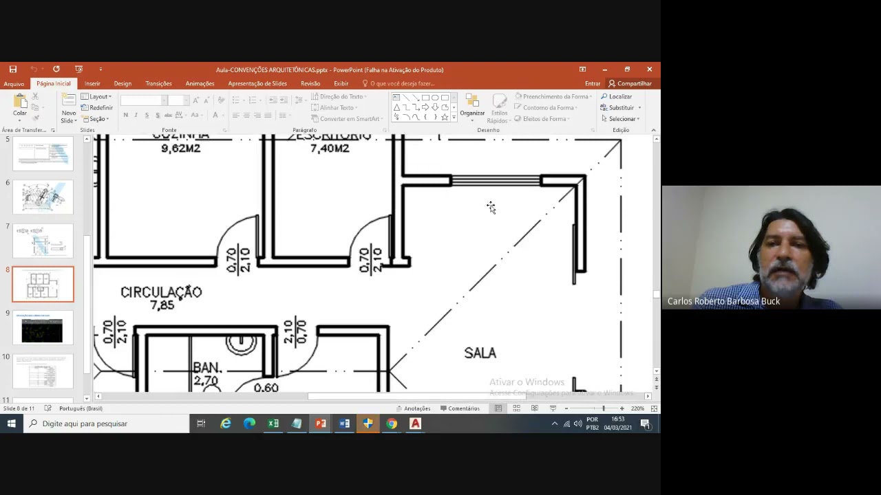The width and height of the screenshot is (881, 495).
Task: Click the Novo Slide icon
Action: click(69, 101)
